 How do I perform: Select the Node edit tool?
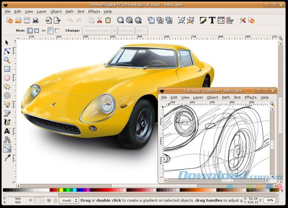pyautogui.click(x=7, y=51)
